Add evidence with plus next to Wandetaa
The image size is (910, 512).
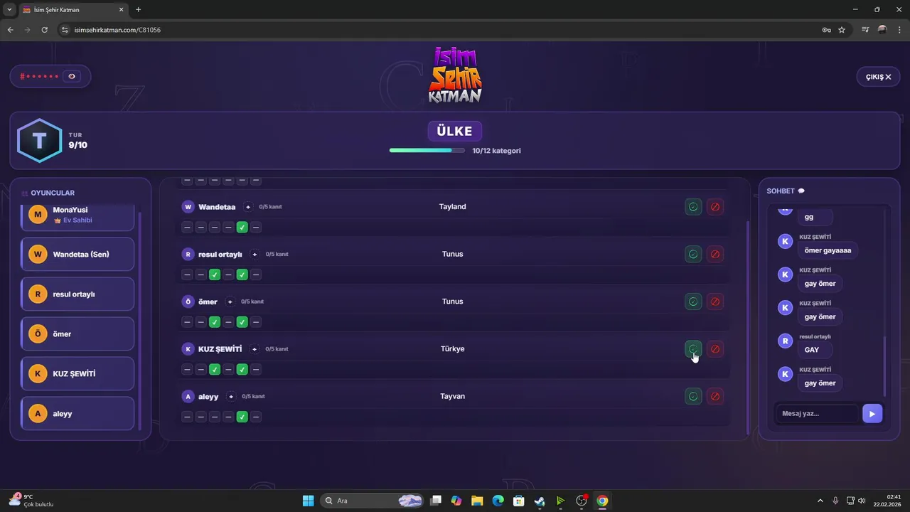click(x=248, y=207)
